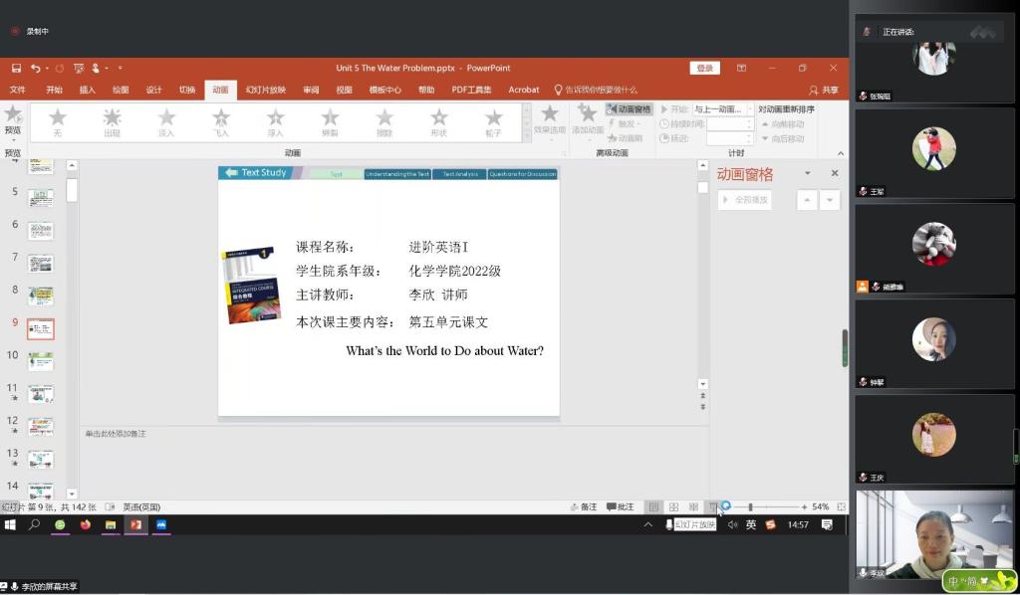Click Play All (全部播放) in Animation Pane

[745, 200]
